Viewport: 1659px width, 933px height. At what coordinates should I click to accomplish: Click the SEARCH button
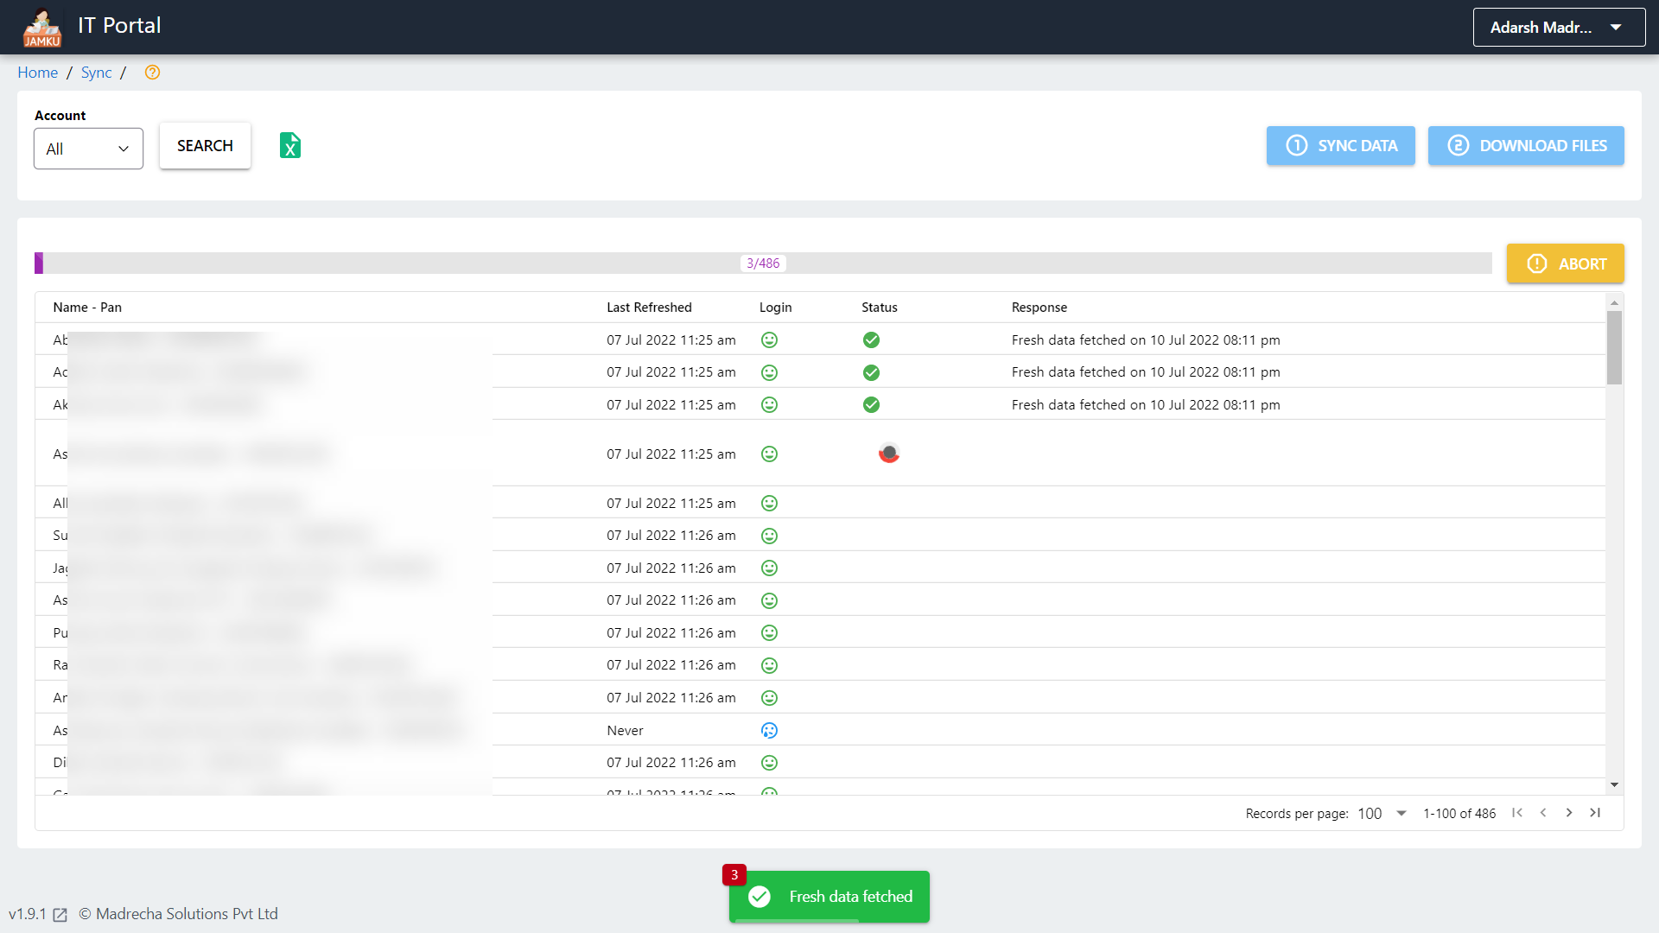(x=205, y=146)
